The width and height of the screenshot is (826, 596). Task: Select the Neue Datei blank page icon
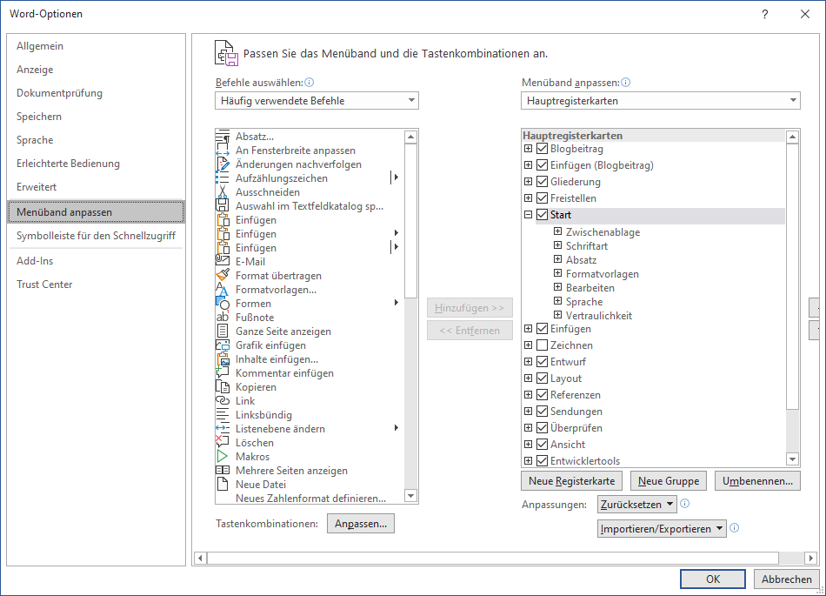(223, 485)
